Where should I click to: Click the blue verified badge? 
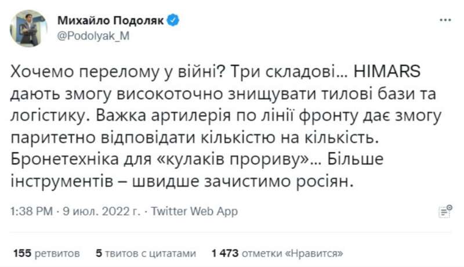(x=173, y=21)
